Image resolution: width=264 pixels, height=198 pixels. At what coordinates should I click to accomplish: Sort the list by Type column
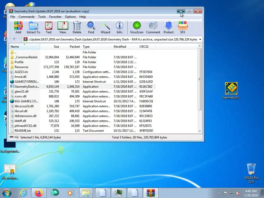click(97, 47)
